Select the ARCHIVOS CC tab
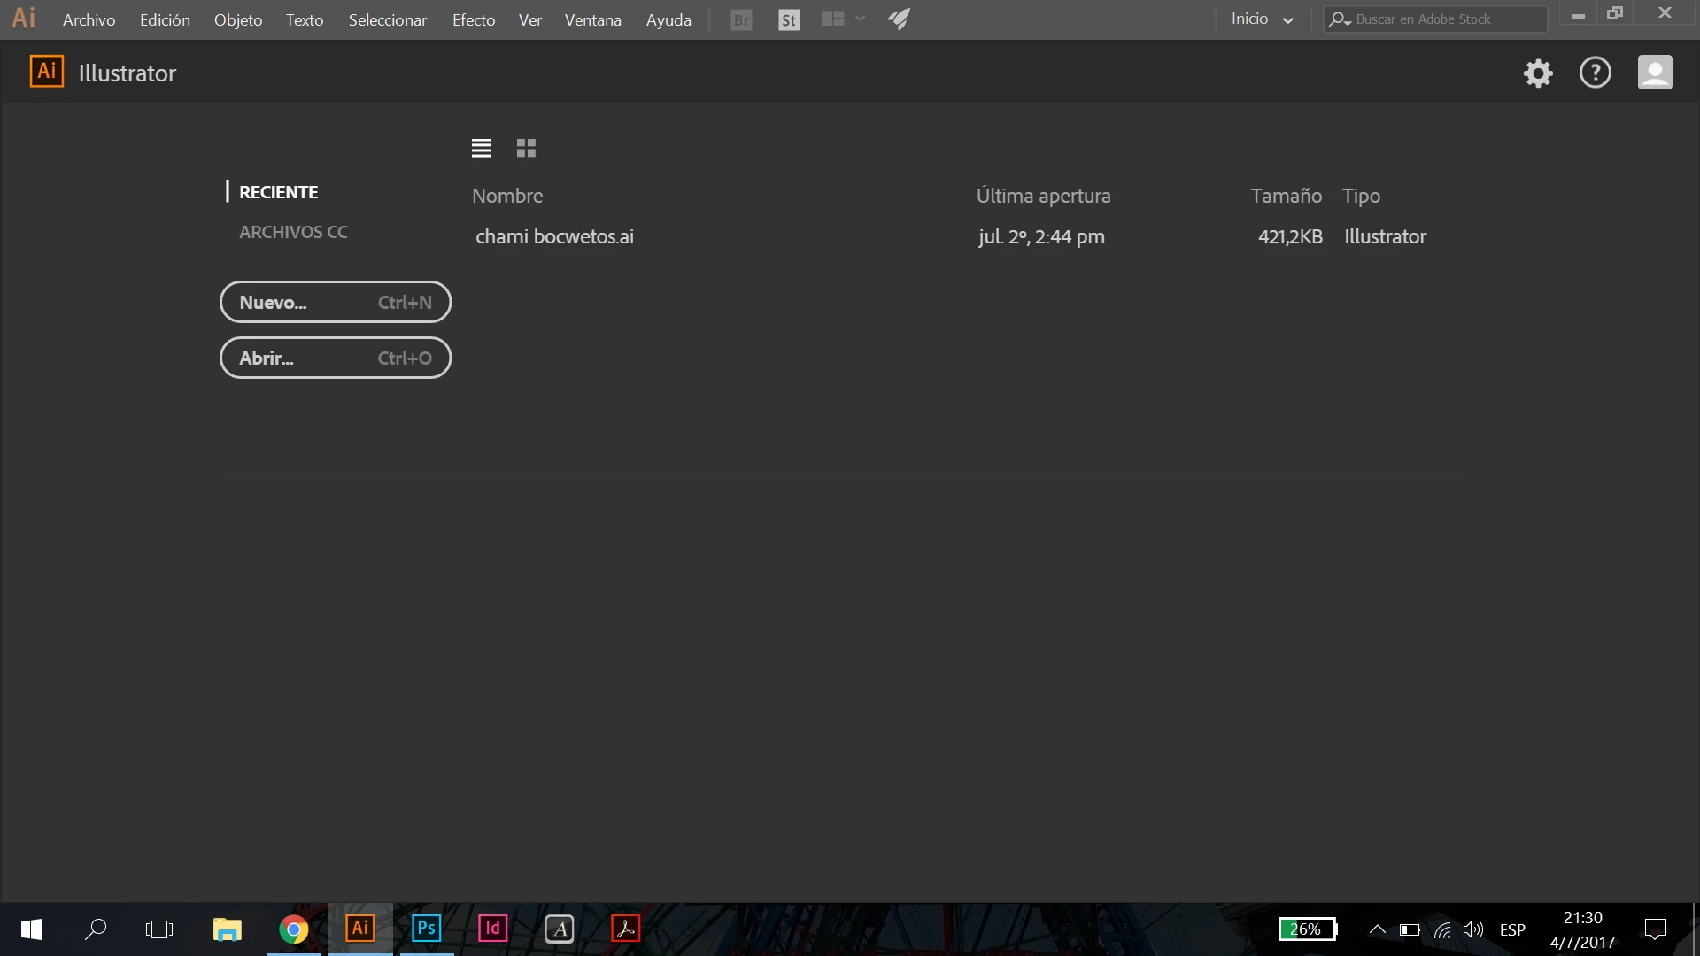 coord(293,232)
